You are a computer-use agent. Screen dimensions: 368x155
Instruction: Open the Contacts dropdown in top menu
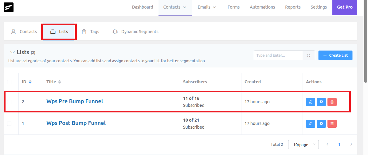tap(175, 7)
